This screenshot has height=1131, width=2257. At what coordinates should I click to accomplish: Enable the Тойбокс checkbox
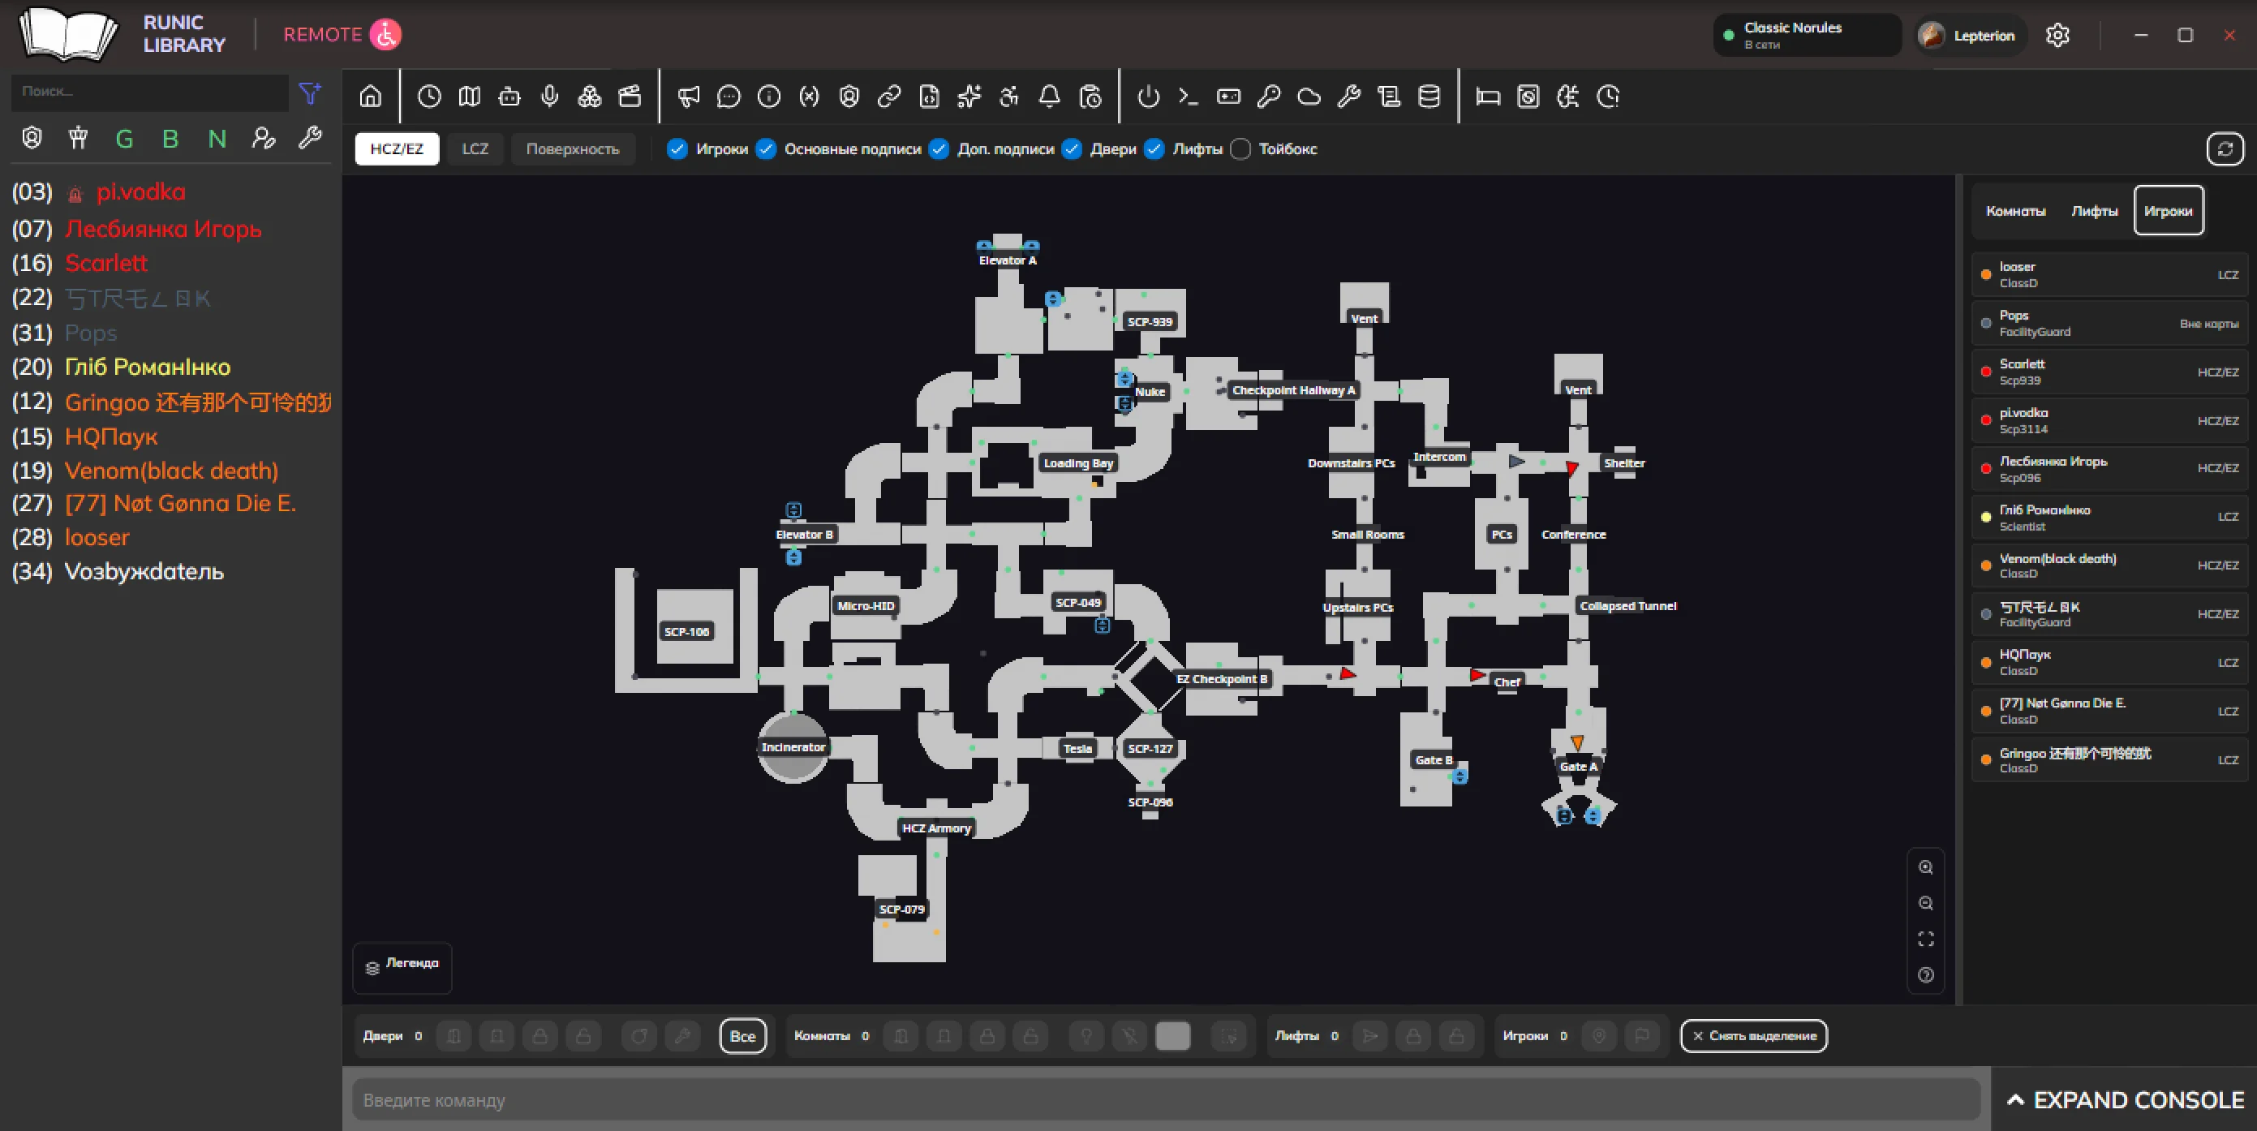(1240, 149)
